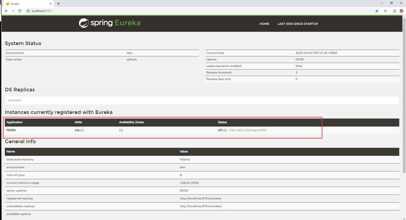
Task: Bookmark this page with the star icon
Action: pos(377,11)
